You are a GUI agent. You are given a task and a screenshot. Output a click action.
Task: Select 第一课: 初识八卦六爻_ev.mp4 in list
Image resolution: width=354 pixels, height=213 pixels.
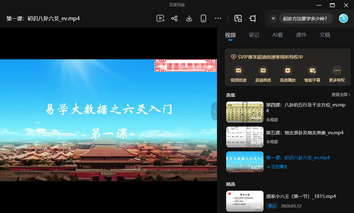coord(298,158)
